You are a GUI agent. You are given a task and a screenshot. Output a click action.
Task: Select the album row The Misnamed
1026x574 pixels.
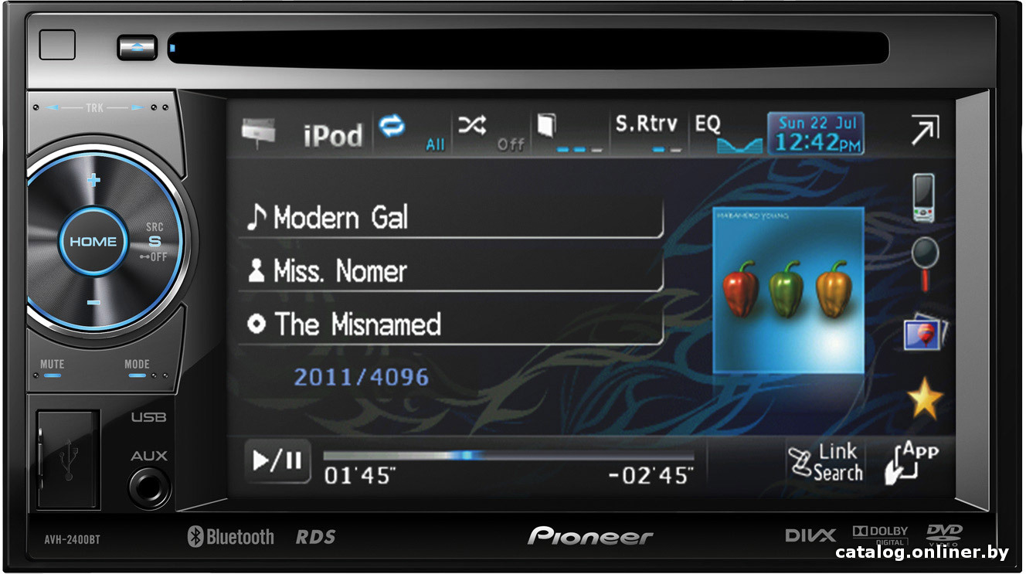(x=451, y=324)
